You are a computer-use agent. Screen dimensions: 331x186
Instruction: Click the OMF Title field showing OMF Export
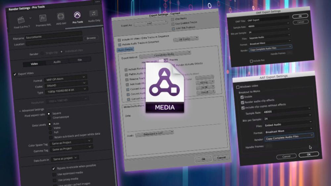[268, 19]
